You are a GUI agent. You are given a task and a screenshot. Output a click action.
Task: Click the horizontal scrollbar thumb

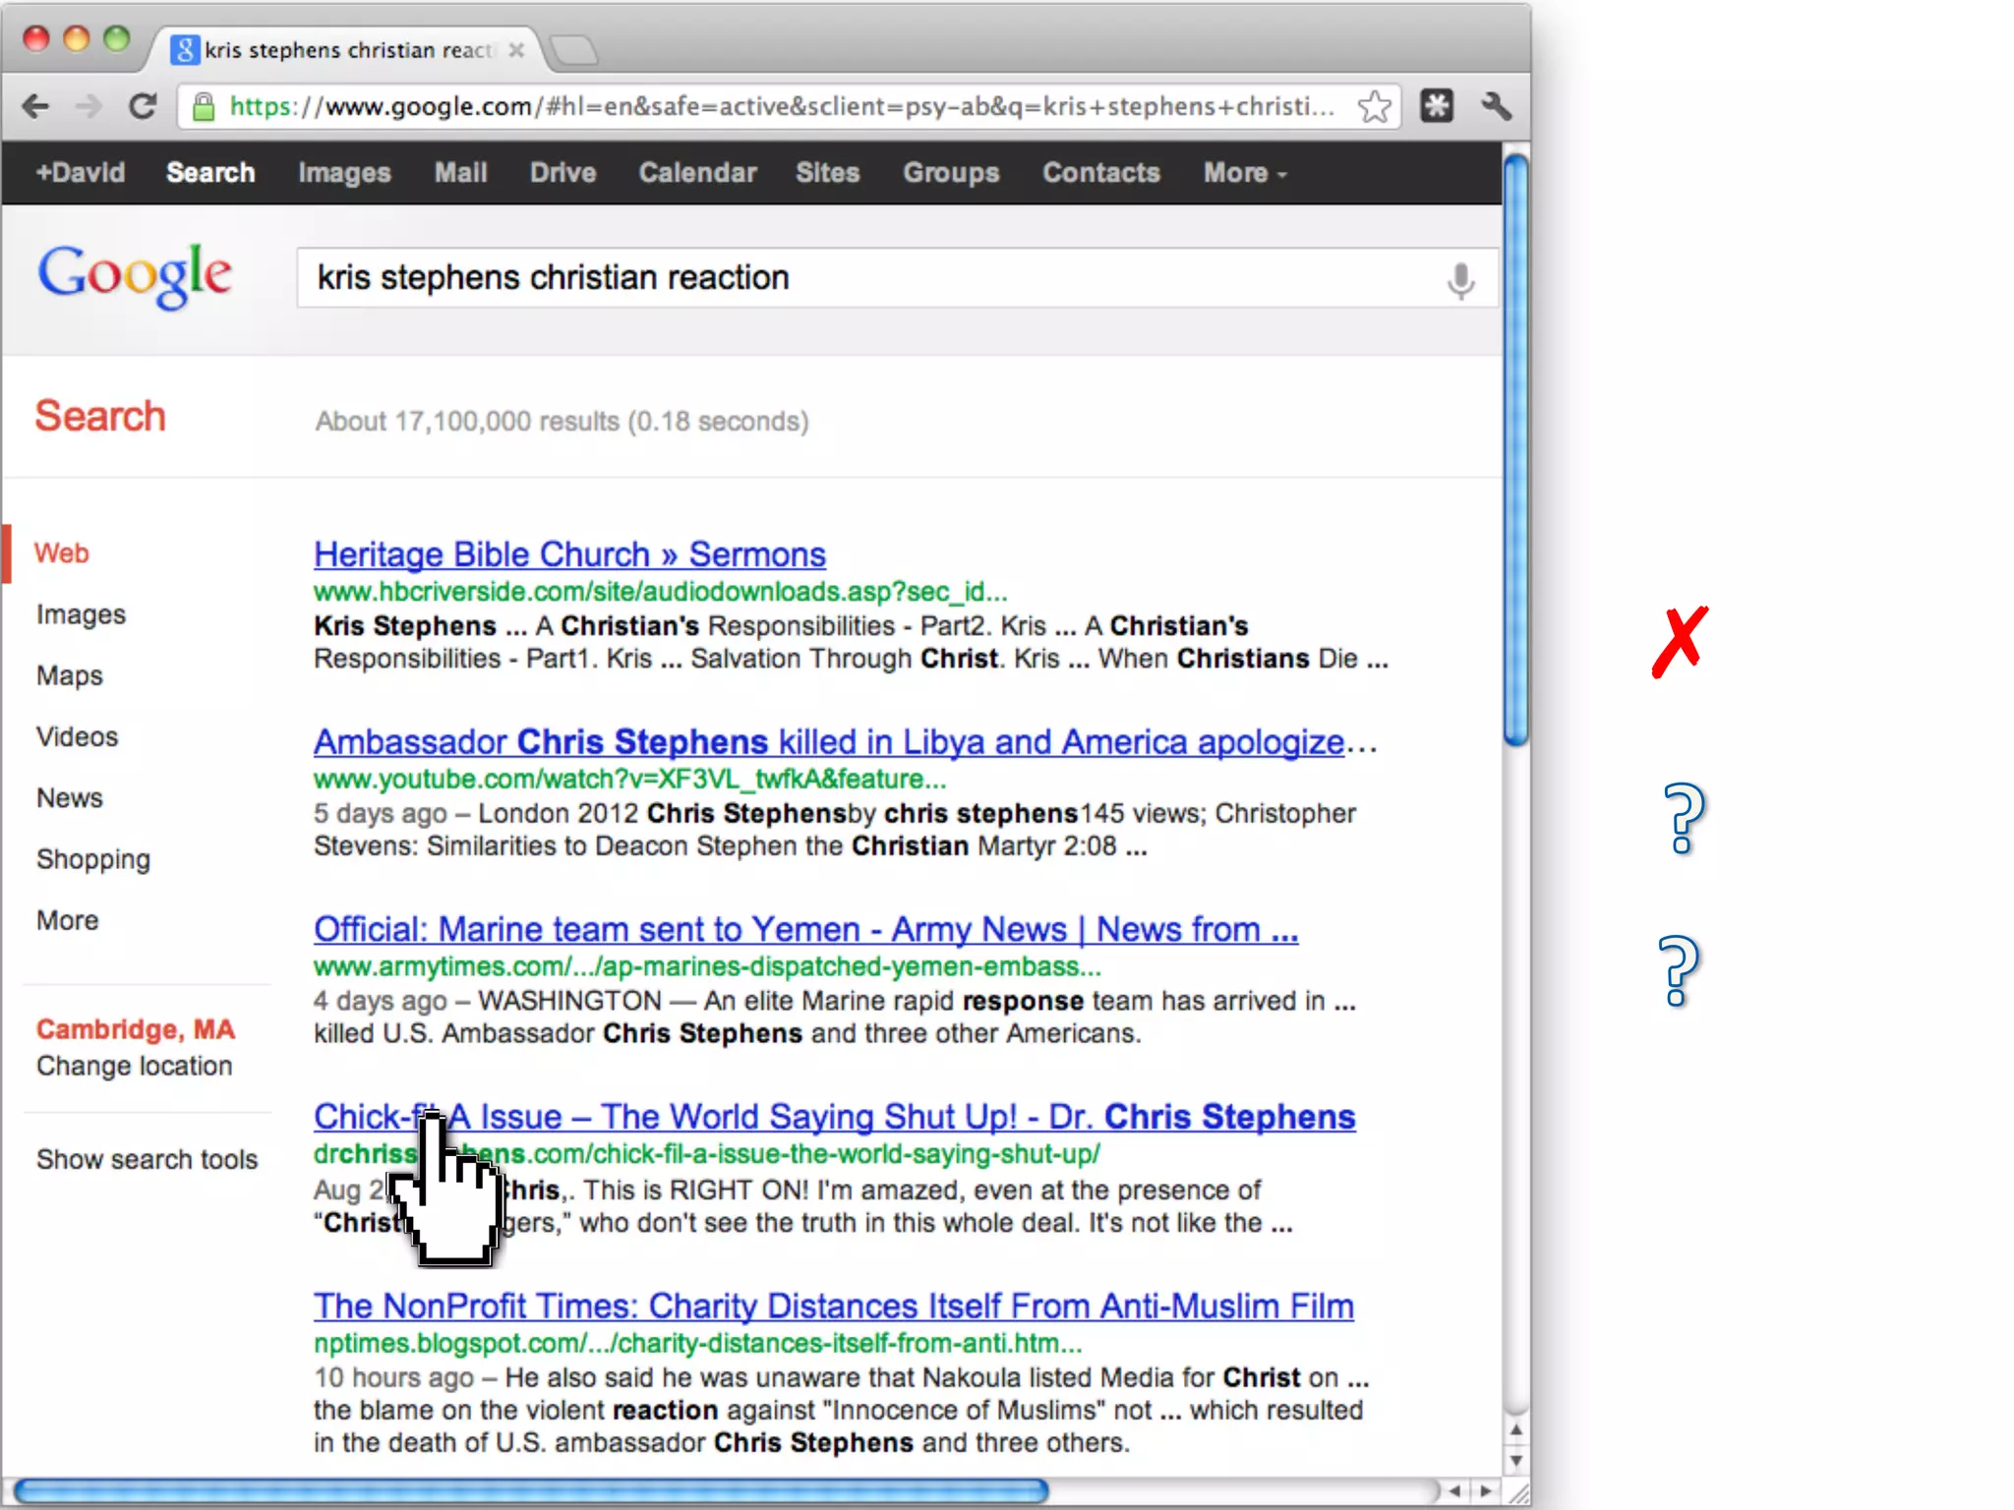click(531, 1491)
